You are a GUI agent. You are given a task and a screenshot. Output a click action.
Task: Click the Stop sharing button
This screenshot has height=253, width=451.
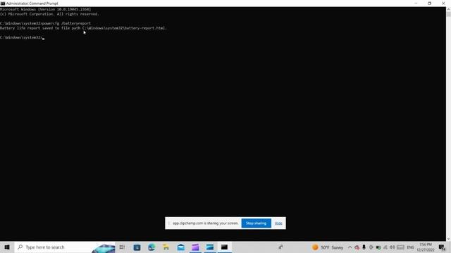[x=256, y=223]
